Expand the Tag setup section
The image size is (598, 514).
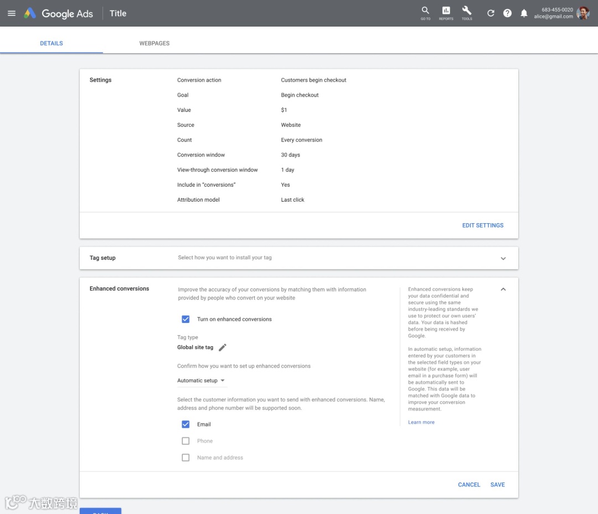[503, 258]
